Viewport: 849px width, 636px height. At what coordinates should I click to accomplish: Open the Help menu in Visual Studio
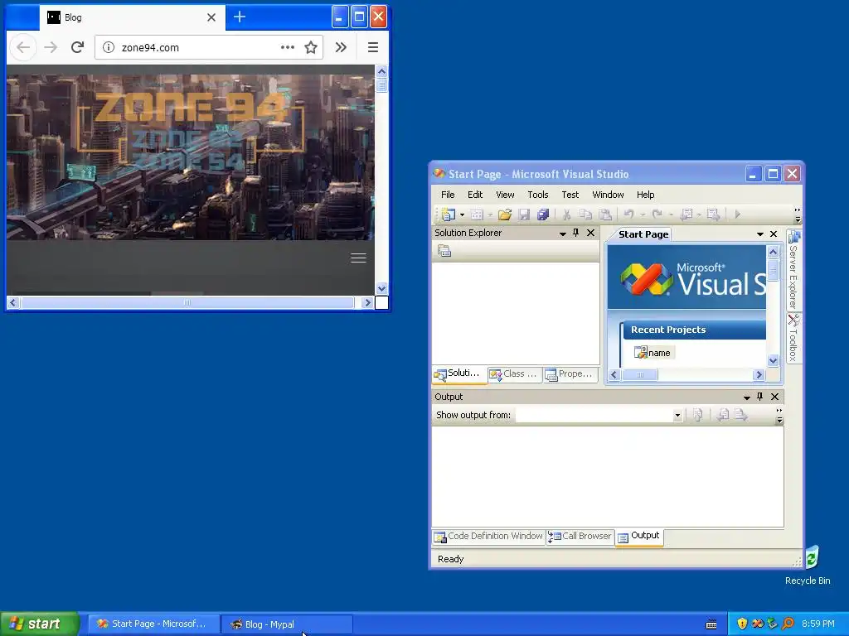pos(645,195)
